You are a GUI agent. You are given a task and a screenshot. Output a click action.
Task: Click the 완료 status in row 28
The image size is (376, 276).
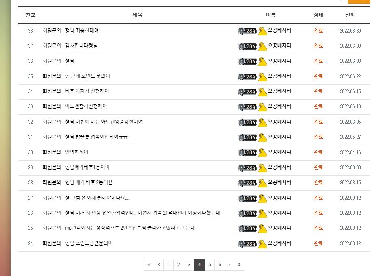point(318,183)
